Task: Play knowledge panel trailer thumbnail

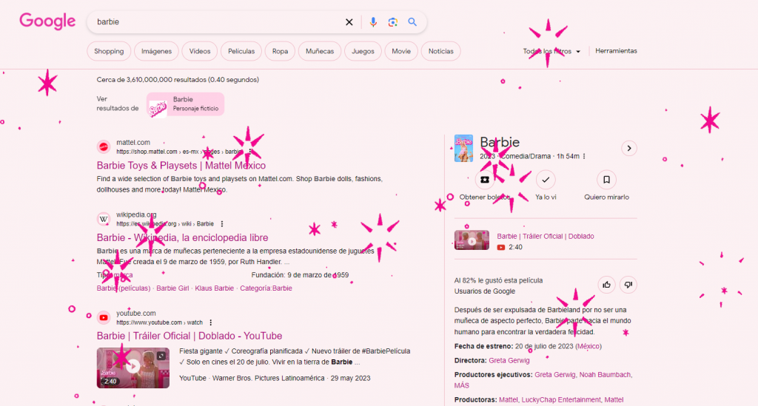Action: tap(472, 240)
